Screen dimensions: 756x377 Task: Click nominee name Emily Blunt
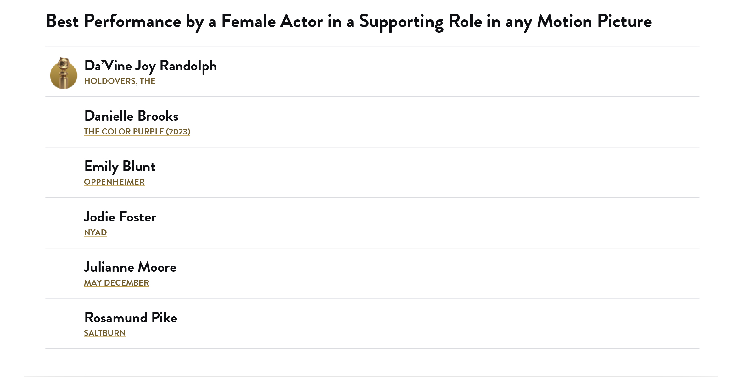point(120,167)
